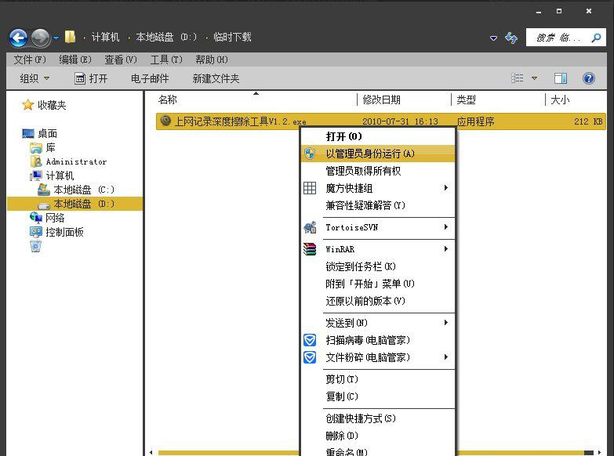Screen dimensions: 614x456
Task: Open the 组织 dropdown in toolbar
Action: pos(35,78)
